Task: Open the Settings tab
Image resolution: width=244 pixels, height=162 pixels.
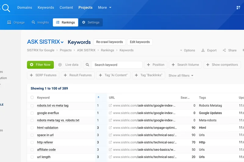Action: 91,22
